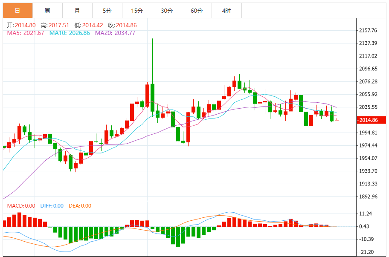389x257 pixels.
Task: Click the 2096.65 price axis label
Action: tap(368, 69)
